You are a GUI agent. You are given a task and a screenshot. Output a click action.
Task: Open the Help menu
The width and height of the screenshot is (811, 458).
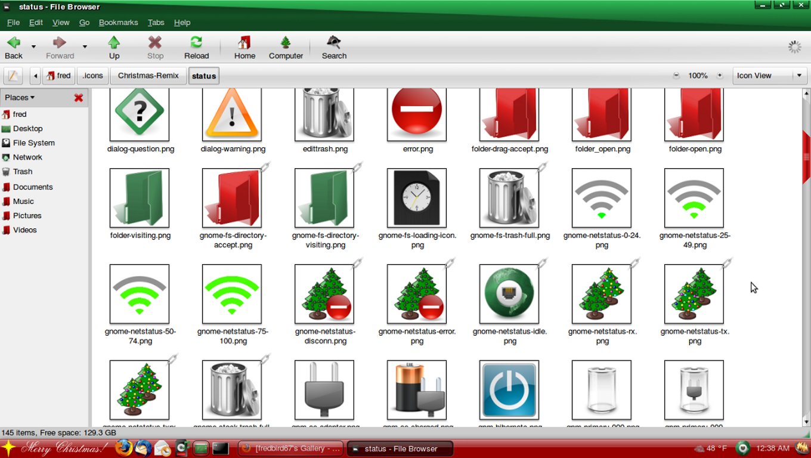[182, 22]
